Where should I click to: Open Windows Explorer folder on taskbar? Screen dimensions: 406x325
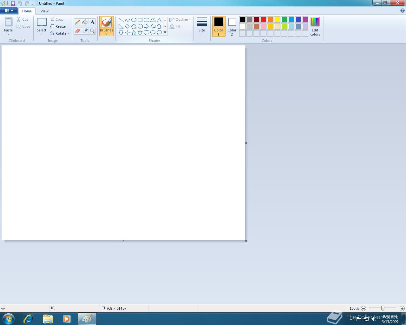[x=48, y=319]
